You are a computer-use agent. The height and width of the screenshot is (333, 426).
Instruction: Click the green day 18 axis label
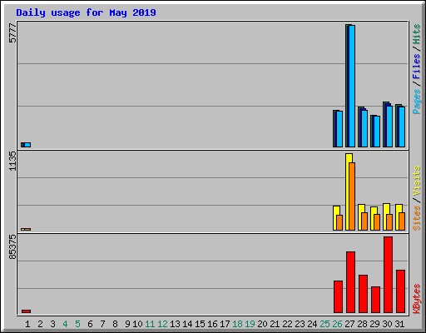(x=237, y=324)
